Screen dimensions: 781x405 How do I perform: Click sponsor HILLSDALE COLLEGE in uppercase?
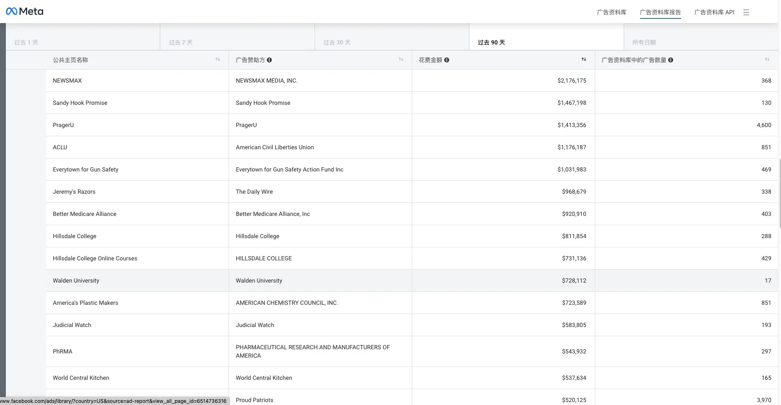tap(264, 258)
